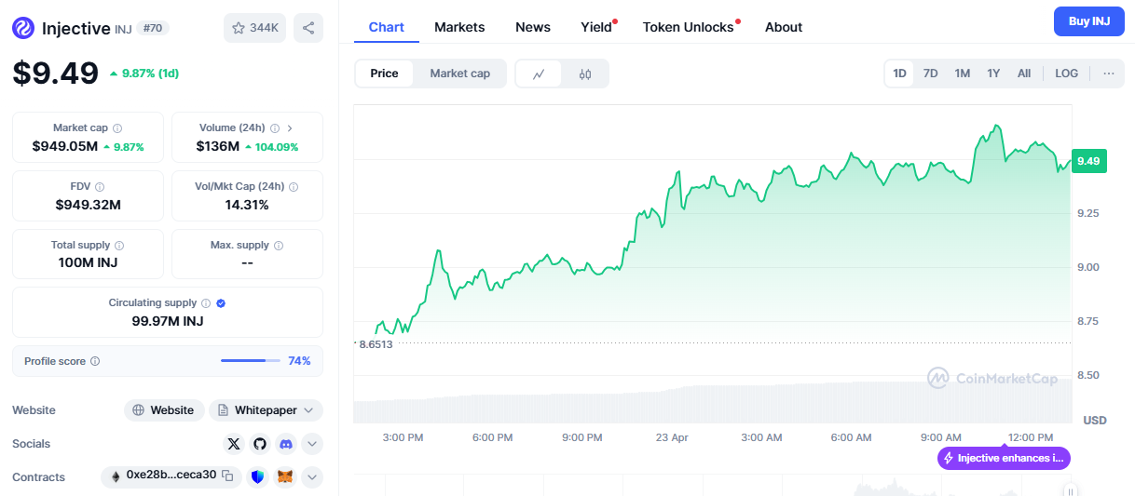Image resolution: width=1135 pixels, height=496 pixels.
Task: Click the FDV info icon
Action: 100,187
